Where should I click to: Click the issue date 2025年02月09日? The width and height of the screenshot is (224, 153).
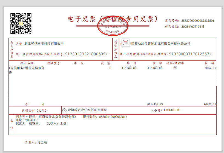[193, 27]
